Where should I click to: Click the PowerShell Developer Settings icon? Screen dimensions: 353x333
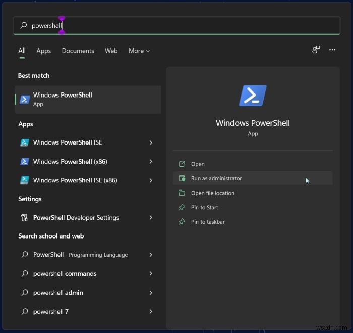(24, 218)
